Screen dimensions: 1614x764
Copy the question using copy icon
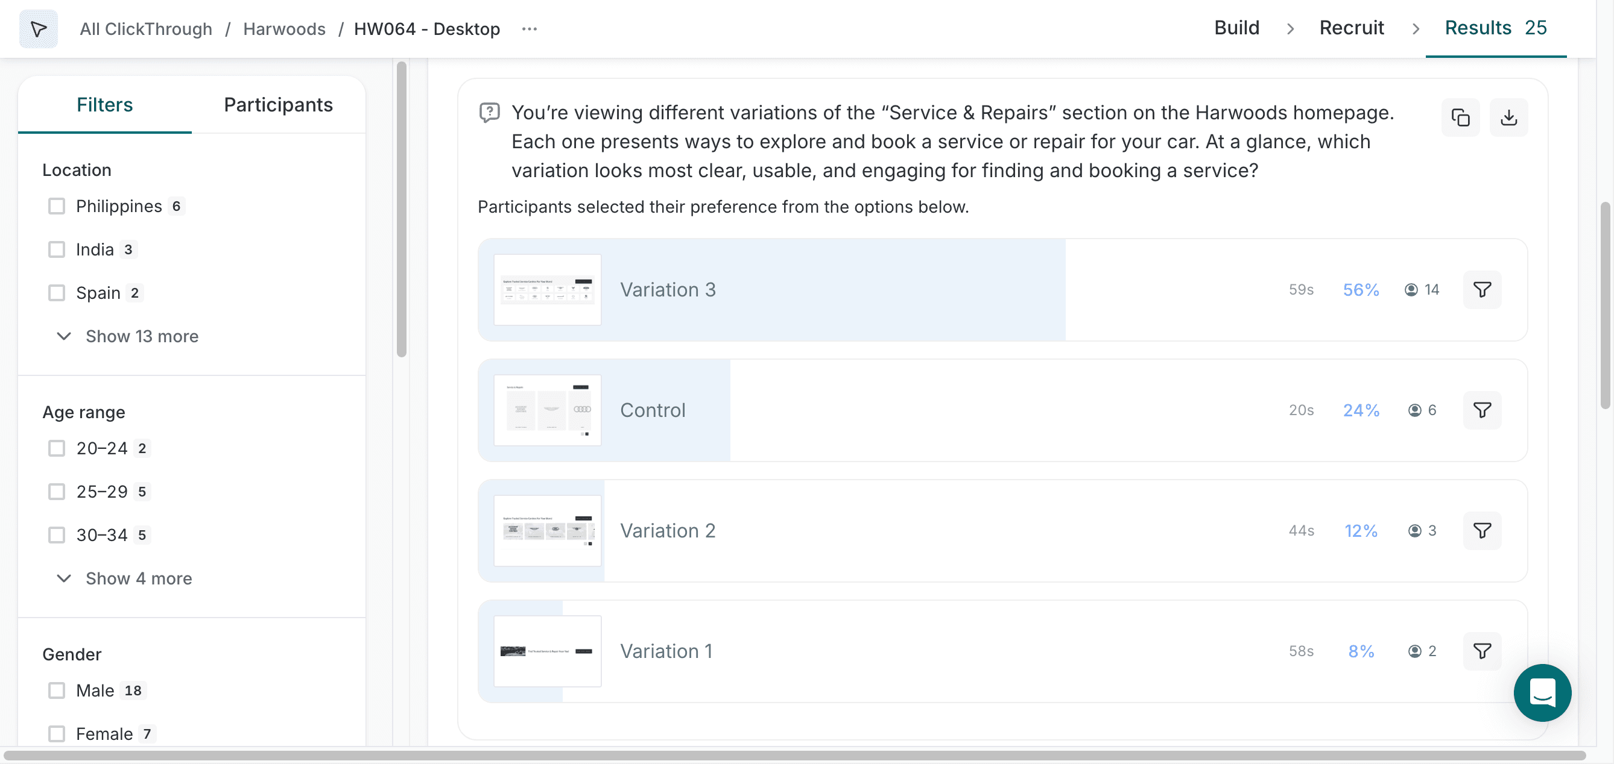(x=1460, y=117)
